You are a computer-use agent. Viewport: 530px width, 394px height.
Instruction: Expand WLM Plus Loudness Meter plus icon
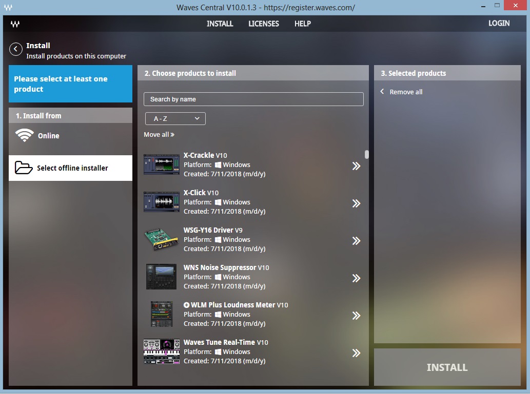point(186,305)
